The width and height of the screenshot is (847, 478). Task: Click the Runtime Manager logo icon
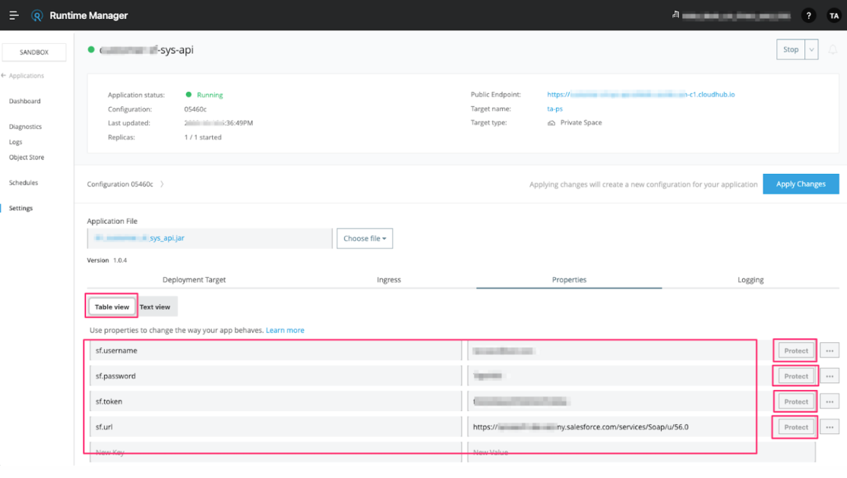tap(36, 14)
